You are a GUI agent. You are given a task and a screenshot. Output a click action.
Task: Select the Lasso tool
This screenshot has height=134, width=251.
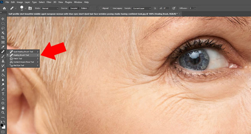pos(3,28)
